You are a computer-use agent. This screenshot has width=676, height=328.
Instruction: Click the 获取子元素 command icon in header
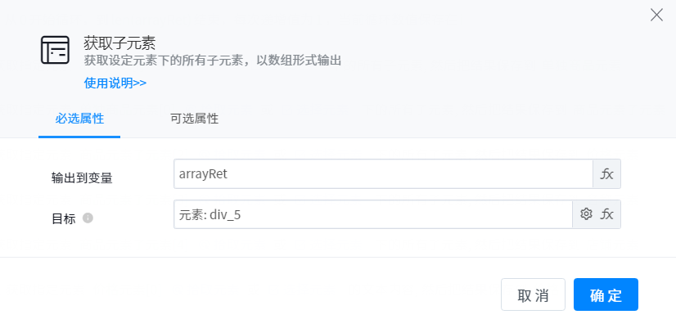point(55,51)
